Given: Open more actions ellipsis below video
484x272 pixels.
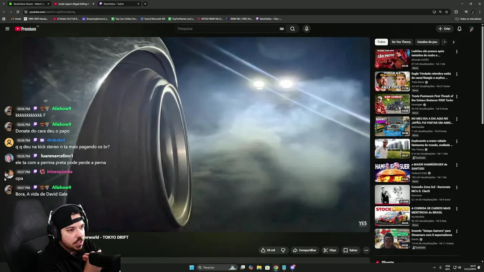Looking at the screenshot, I should click(x=366, y=250).
